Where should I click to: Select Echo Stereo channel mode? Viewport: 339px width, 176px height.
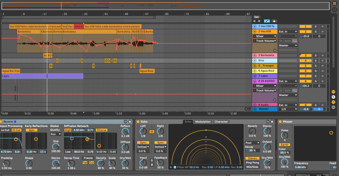(252, 158)
